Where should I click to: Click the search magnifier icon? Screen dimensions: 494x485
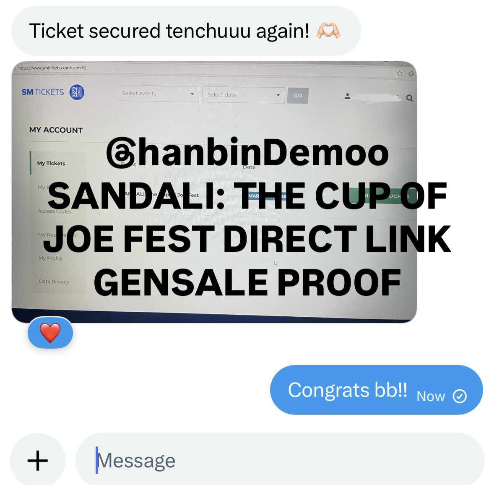pyautogui.click(x=409, y=98)
